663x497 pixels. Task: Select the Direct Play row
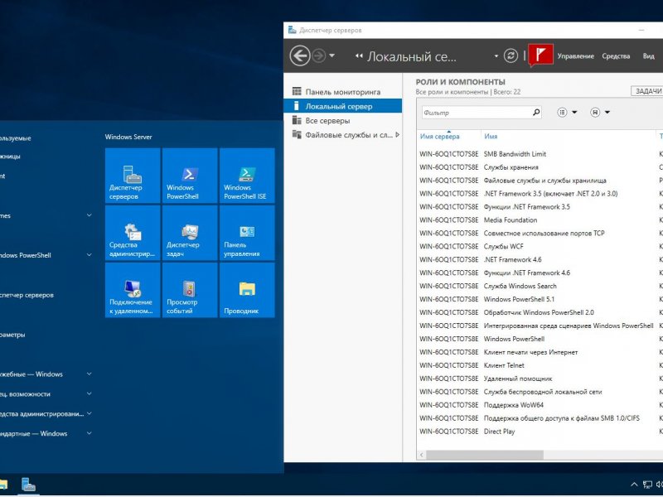pyautogui.click(x=540, y=431)
